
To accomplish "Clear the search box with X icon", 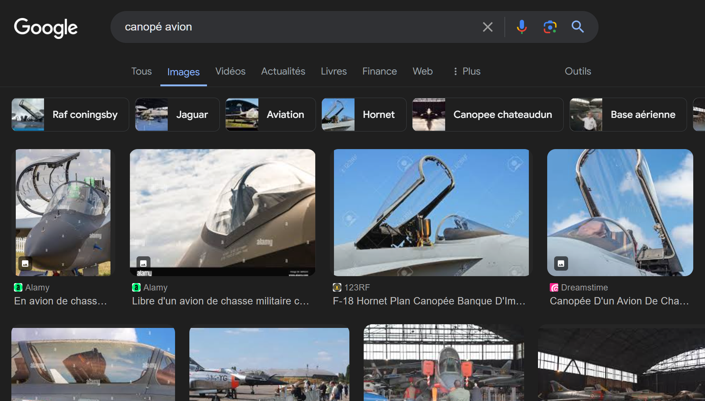I will click(487, 27).
